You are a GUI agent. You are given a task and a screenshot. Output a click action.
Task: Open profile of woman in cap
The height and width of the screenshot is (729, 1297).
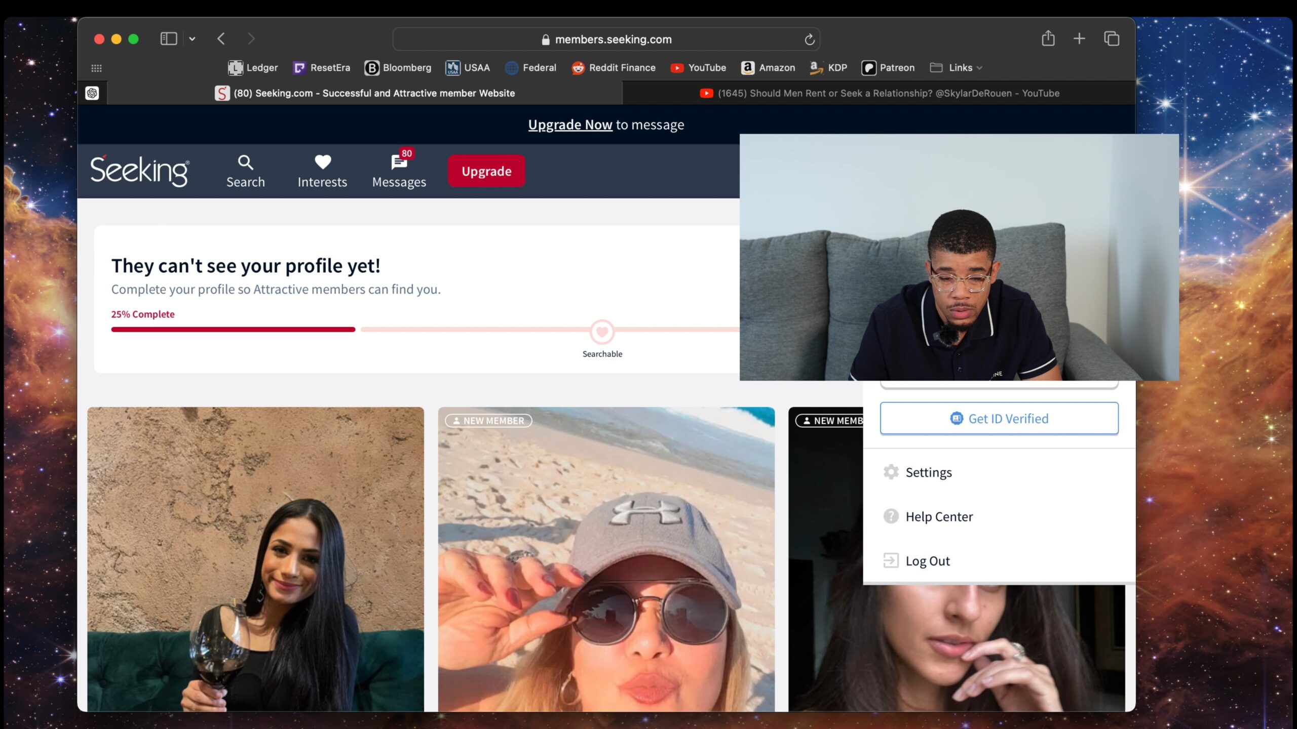point(606,559)
